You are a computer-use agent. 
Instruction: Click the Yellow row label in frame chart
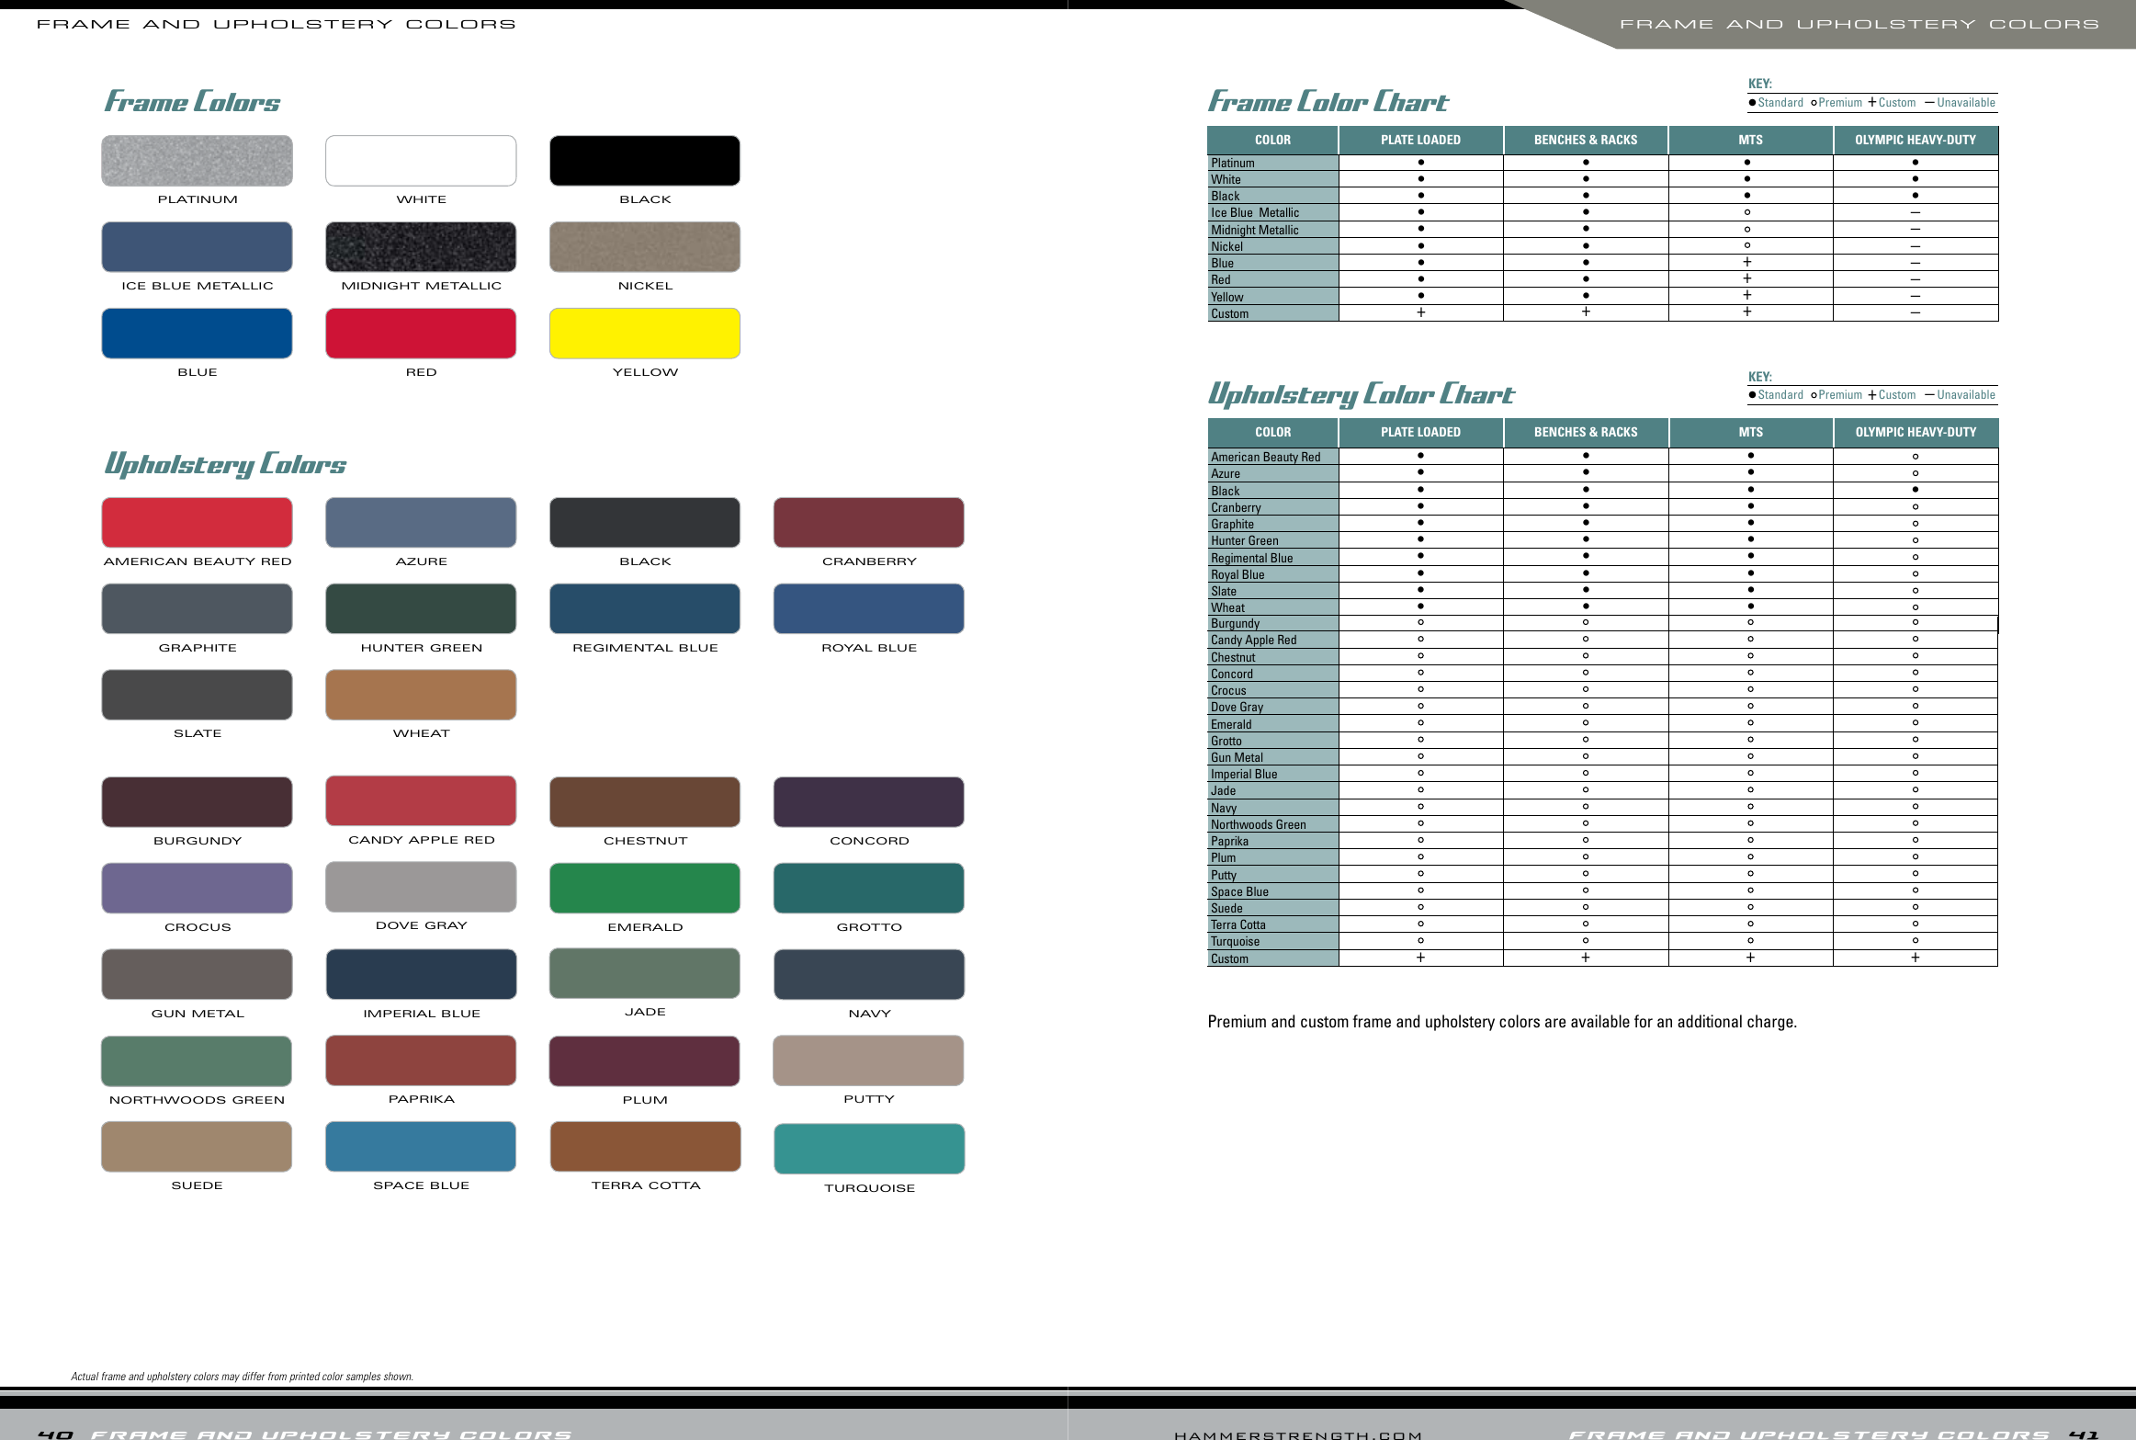(1227, 297)
